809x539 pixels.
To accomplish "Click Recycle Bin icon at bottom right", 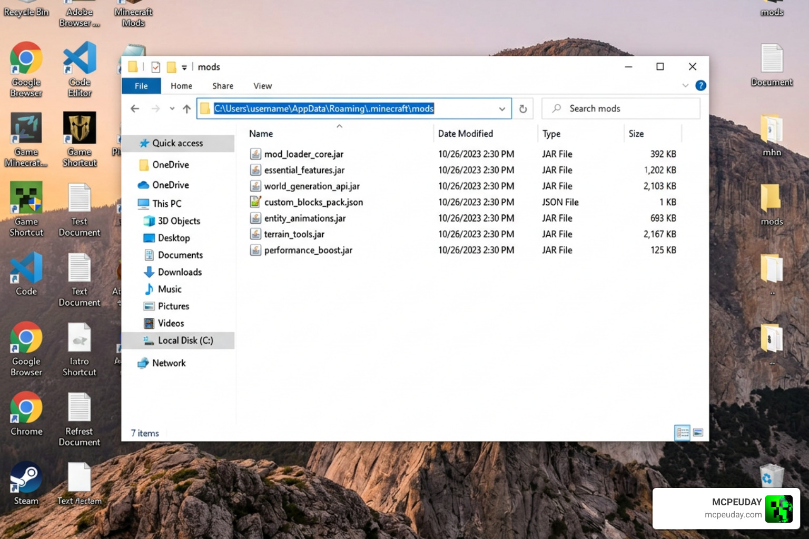I will (772, 475).
